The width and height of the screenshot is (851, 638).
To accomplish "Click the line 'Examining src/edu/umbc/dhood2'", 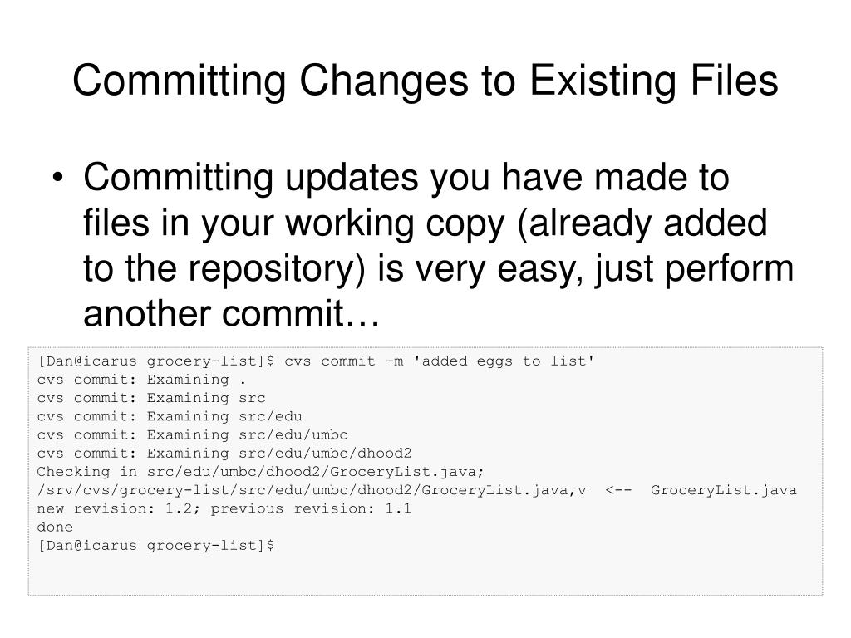I will point(279,454).
